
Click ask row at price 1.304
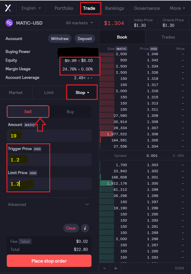click(145, 146)
